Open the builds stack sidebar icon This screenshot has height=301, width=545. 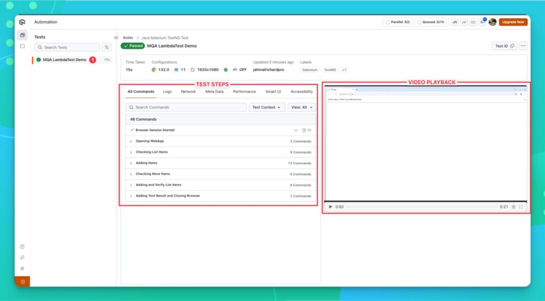pyautogui.click(x=22, y=35)
